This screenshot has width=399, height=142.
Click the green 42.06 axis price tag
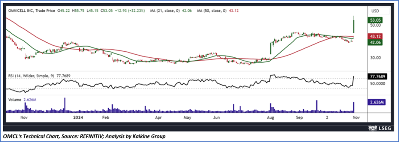pos(376,43)
